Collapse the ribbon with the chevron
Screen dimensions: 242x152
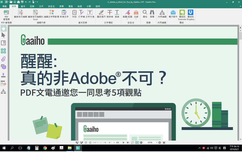(x=240, y=6)
